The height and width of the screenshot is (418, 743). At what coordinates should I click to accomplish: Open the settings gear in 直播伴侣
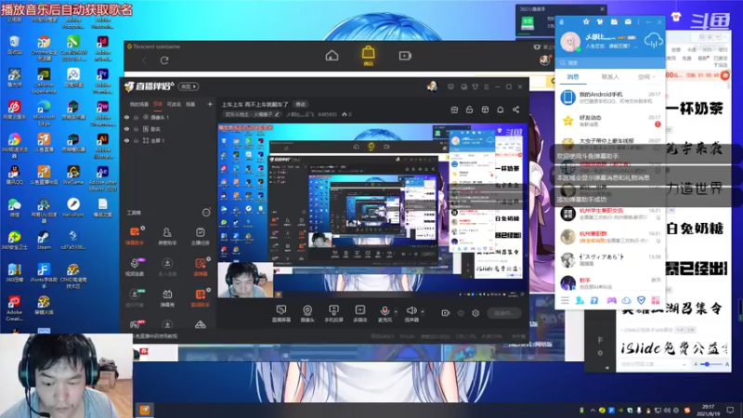click(x=476, y=313)
